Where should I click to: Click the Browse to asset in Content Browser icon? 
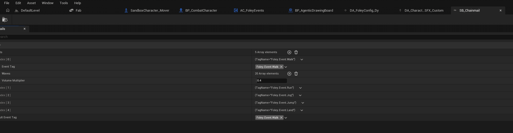point(5,20)
